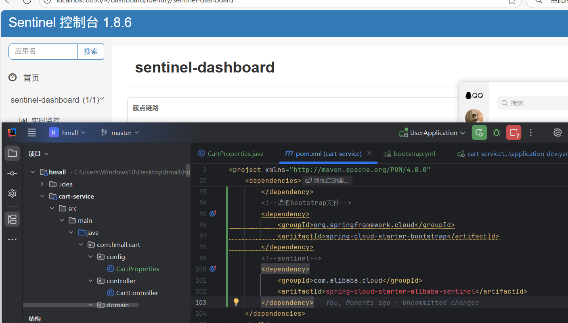
Task: Click the Sentinel 首页 home icon
Action: click(13, 77)
